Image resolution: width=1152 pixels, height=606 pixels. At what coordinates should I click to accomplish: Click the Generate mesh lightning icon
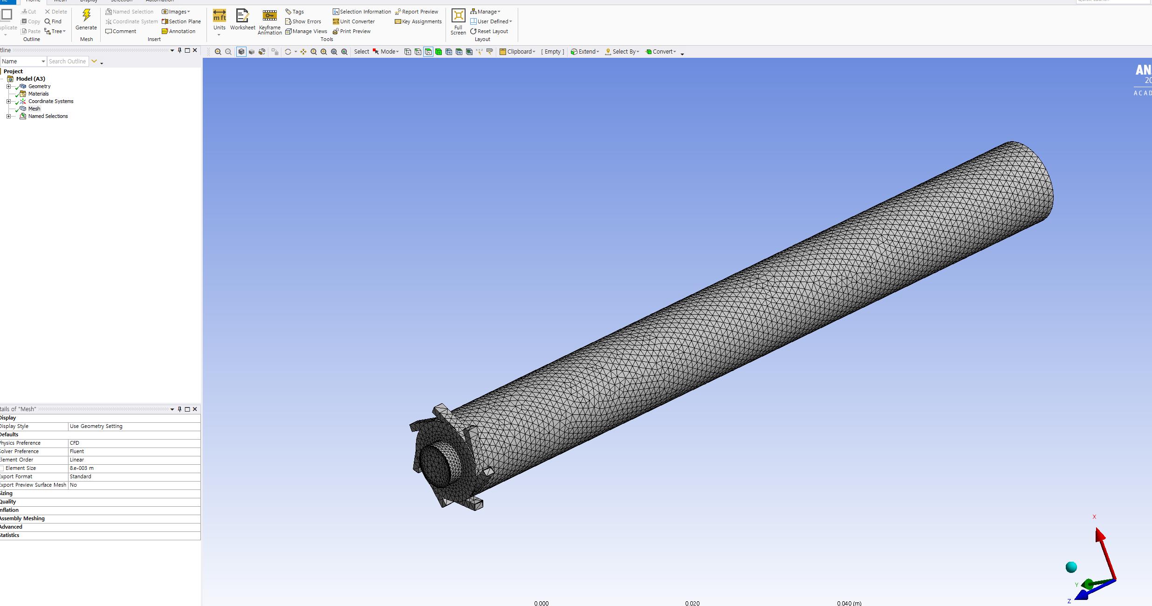pos(86,16)
